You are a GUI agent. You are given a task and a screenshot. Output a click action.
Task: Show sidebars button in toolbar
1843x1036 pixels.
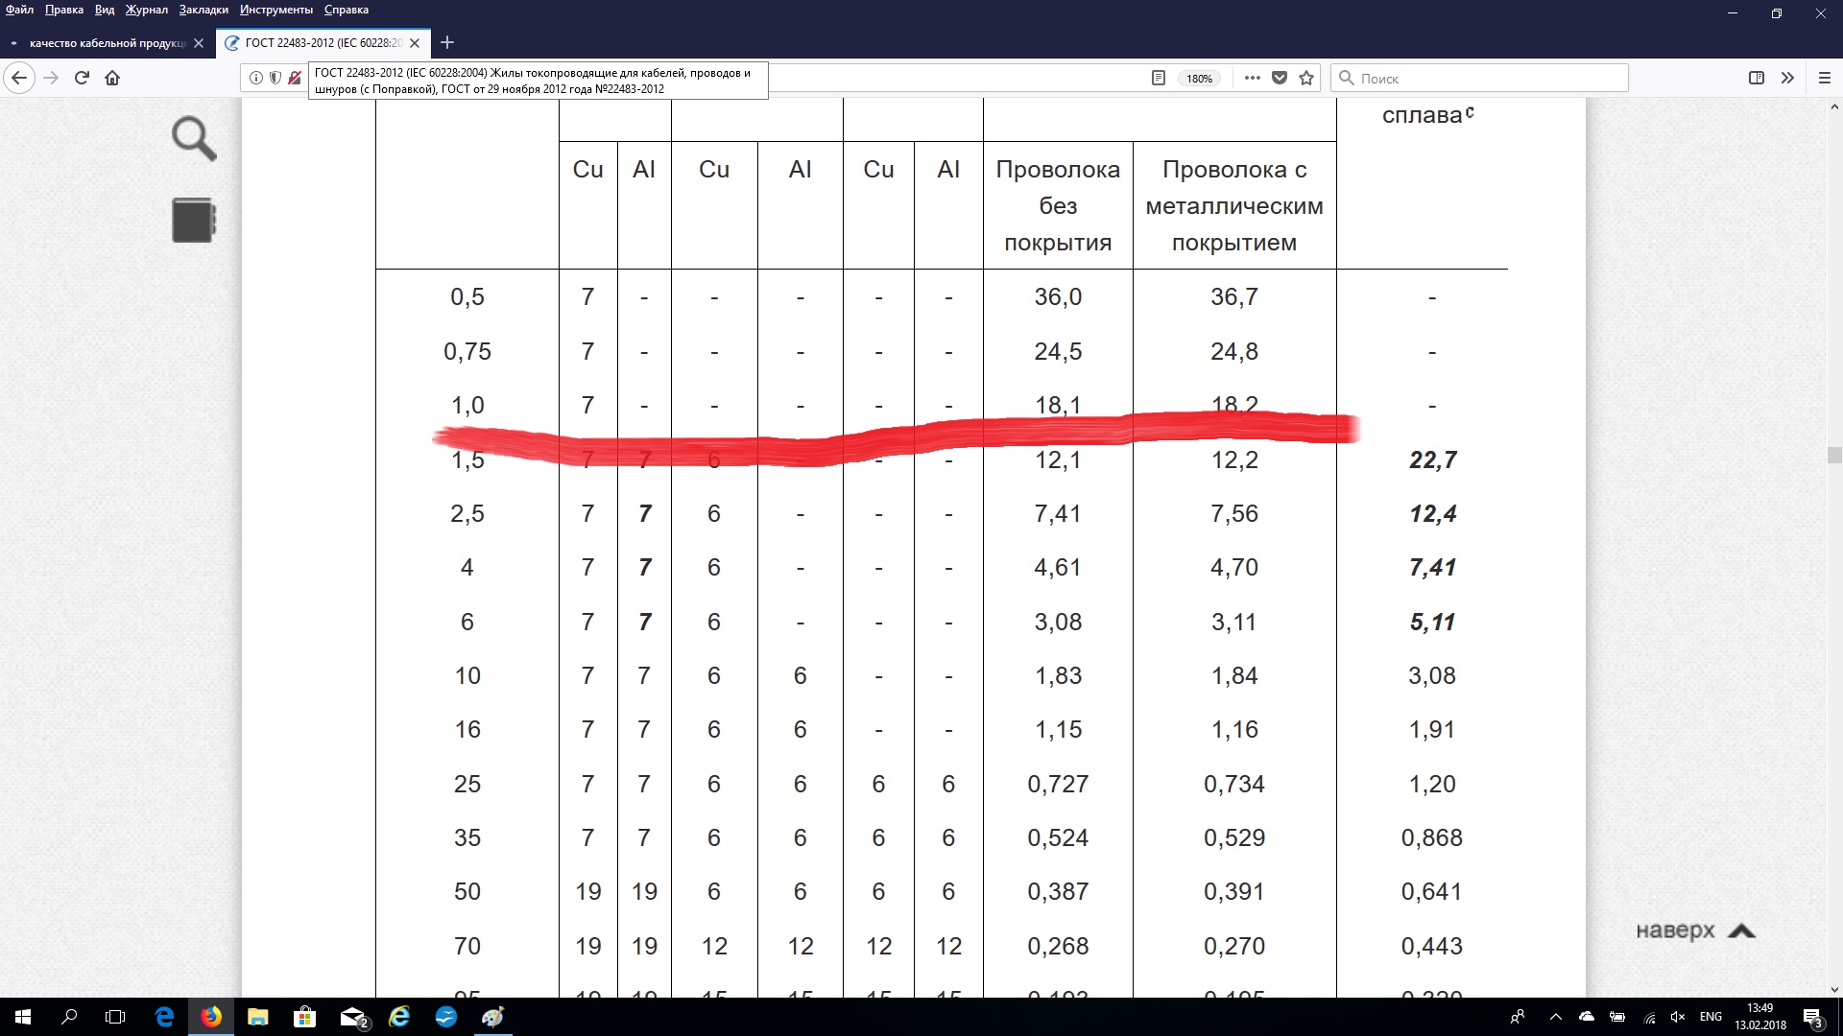(1757, 78)
